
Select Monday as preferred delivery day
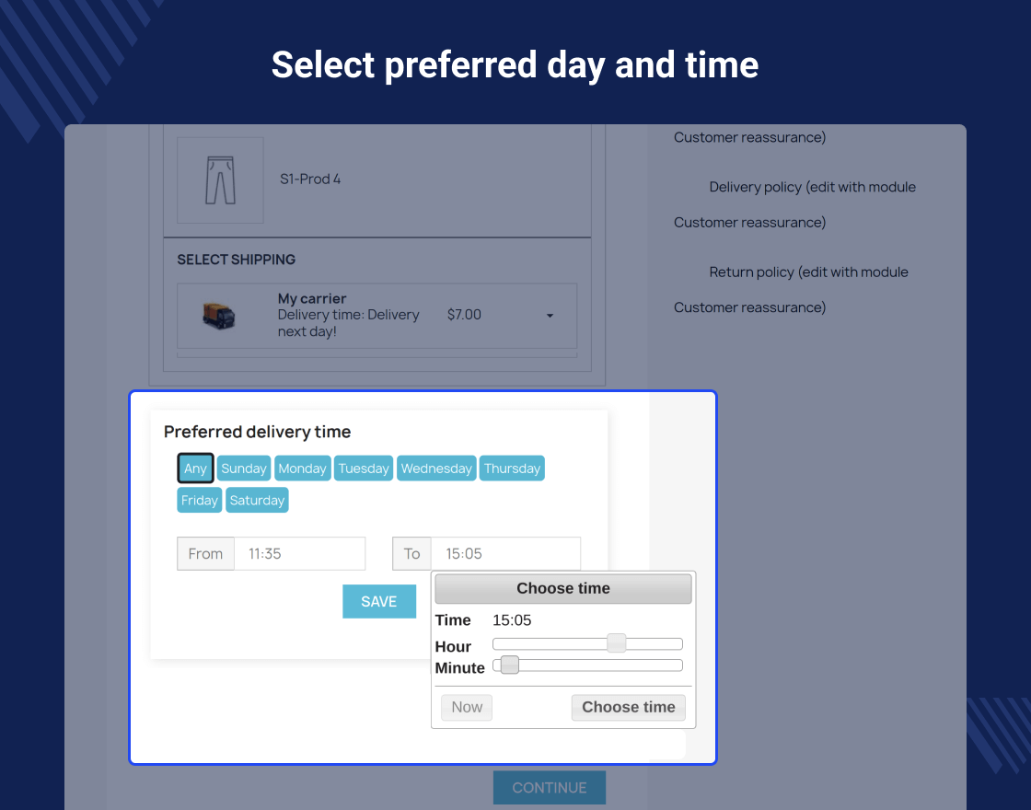click(302, 468)
